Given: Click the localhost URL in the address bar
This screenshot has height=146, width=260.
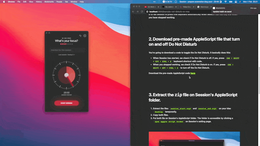Looking at the screenshot, I should pyautogui.click(x=169, y=12).
